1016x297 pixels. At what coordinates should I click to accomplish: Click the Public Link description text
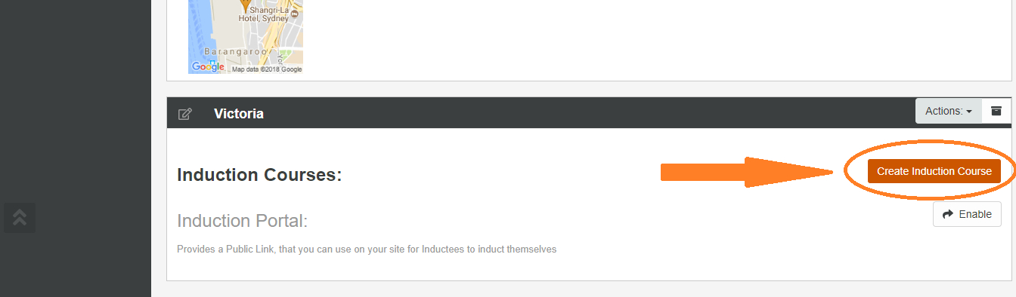click(x=367, y=249)
